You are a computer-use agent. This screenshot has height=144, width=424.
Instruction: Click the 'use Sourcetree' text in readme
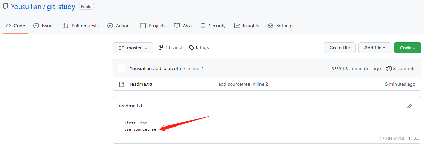pos(140,129)
